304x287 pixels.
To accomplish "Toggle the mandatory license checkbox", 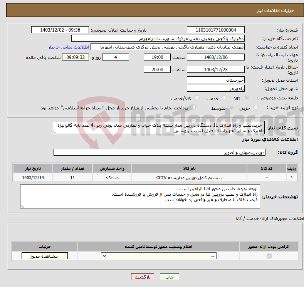I will [x=269, y=256].
